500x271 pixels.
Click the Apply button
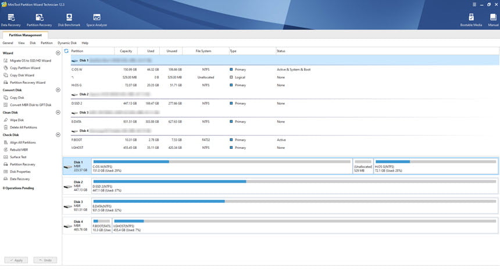(16, 260)
